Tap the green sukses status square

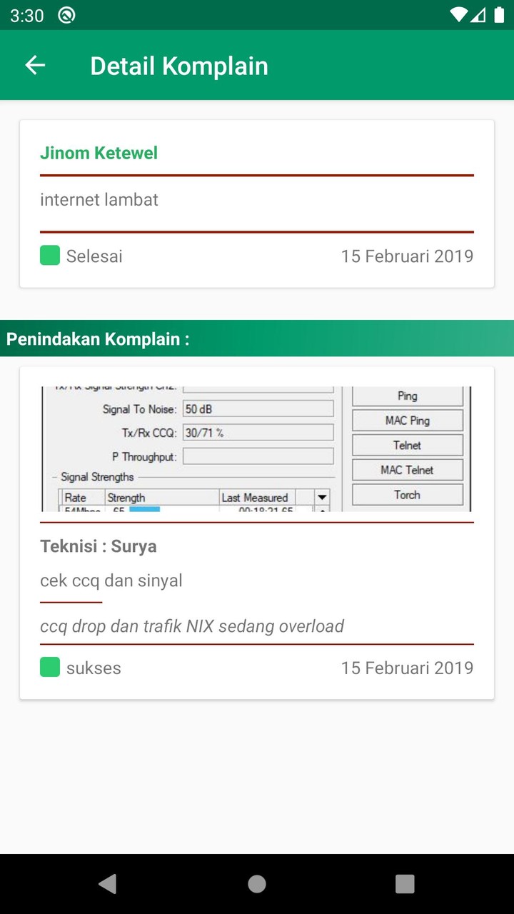(x=50, y=668)
